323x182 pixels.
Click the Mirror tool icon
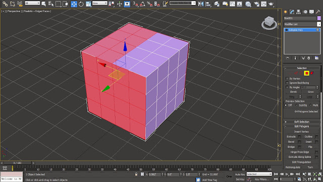(201, 4)
